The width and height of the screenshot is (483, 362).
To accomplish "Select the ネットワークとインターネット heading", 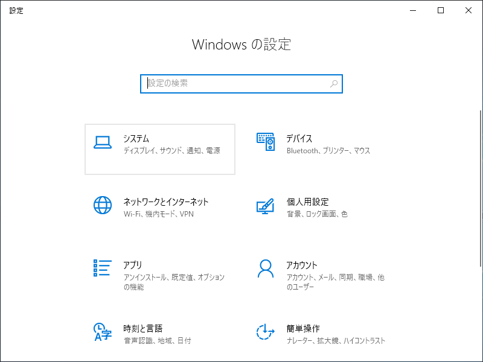I will 166,202.
